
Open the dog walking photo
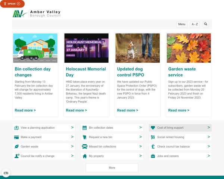tap(137, 48)
